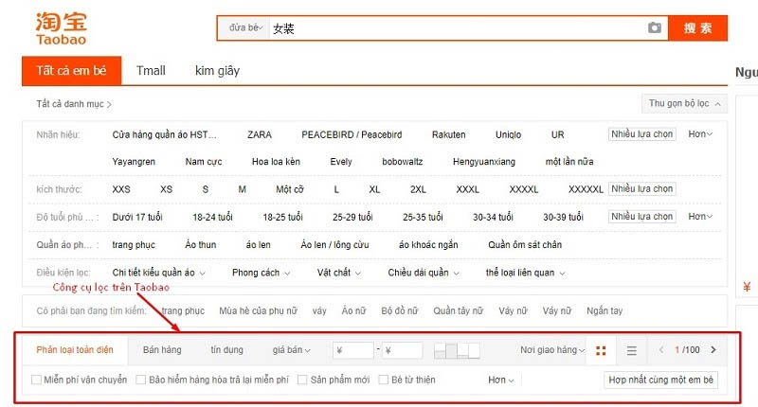
Task: Select age range '18-24 tuổi'
Action: click(x=212, y=218)
